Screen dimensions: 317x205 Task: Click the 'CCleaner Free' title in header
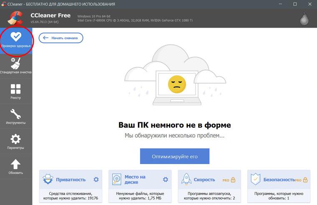[50, 15]
